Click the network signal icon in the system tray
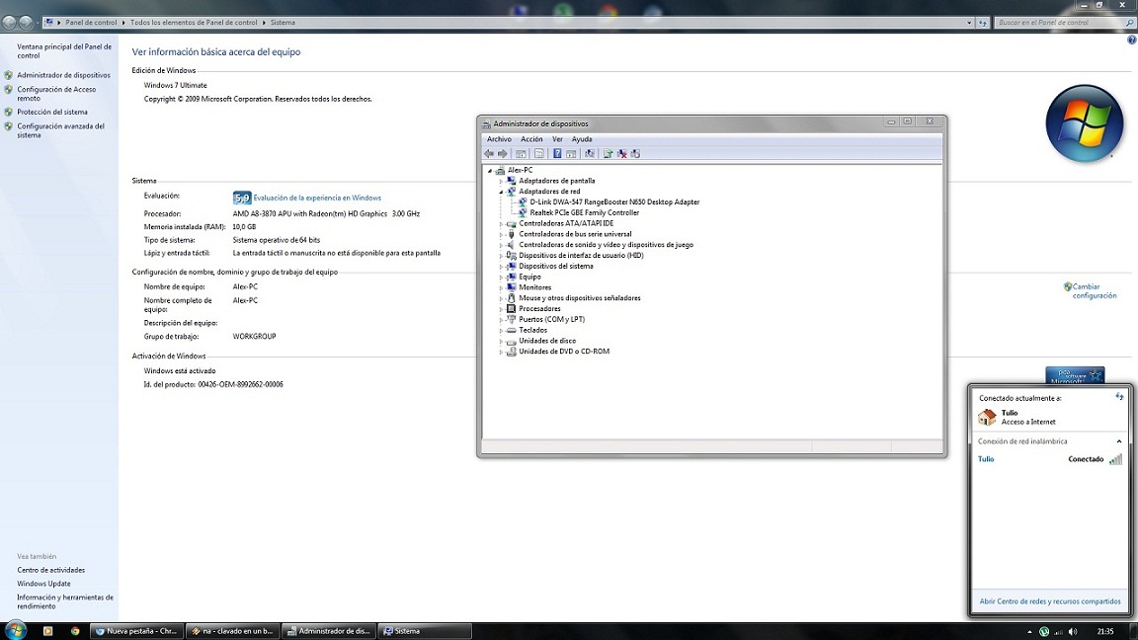 click(x=1059, y=632)
